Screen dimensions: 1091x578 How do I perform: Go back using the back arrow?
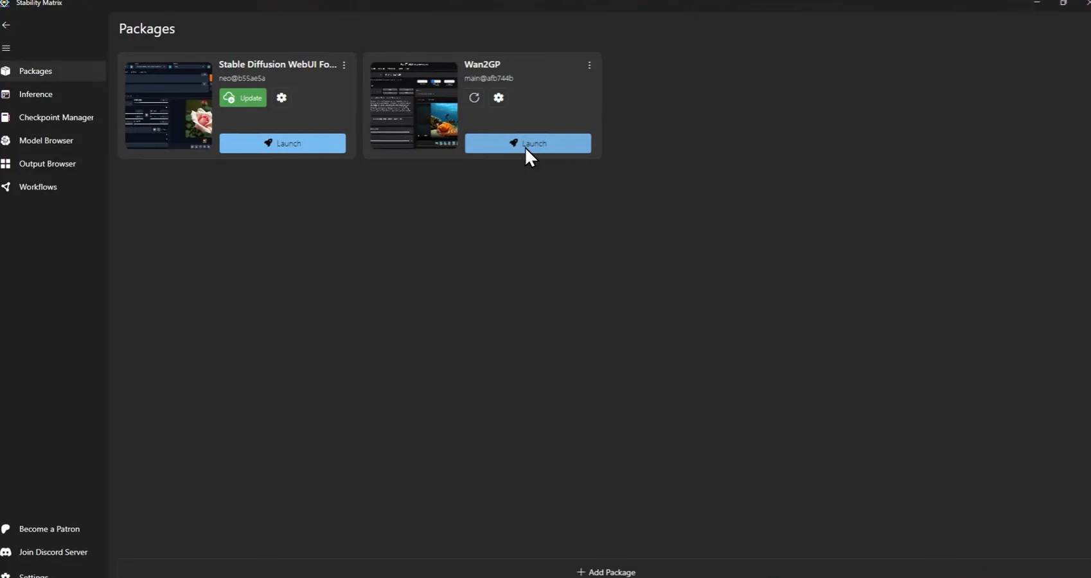[x=6, y=25]
